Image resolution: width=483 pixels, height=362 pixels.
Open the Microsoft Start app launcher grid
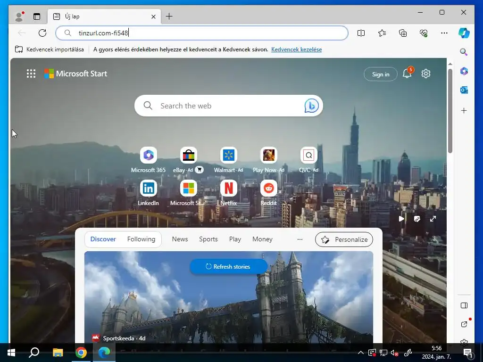coord(31,74)
